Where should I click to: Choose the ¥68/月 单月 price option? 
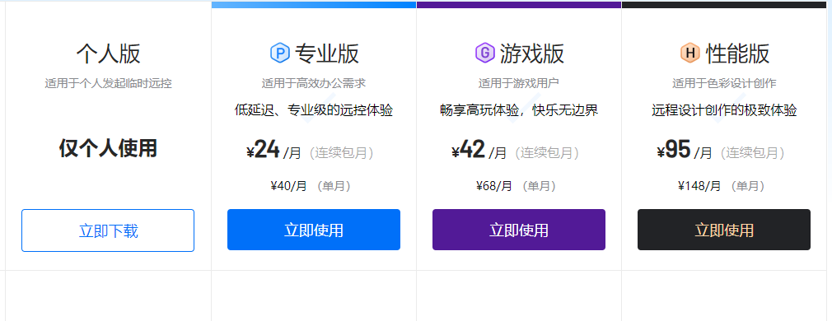(x=516, y=186)
